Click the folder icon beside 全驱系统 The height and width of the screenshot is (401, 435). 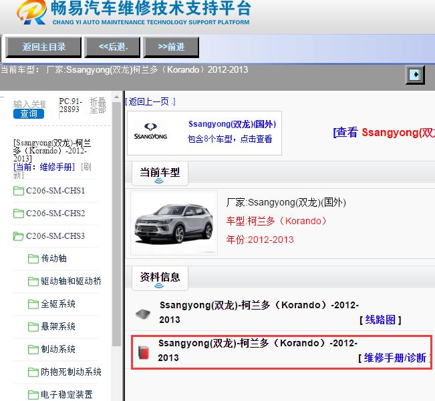(x=33, y=304)
